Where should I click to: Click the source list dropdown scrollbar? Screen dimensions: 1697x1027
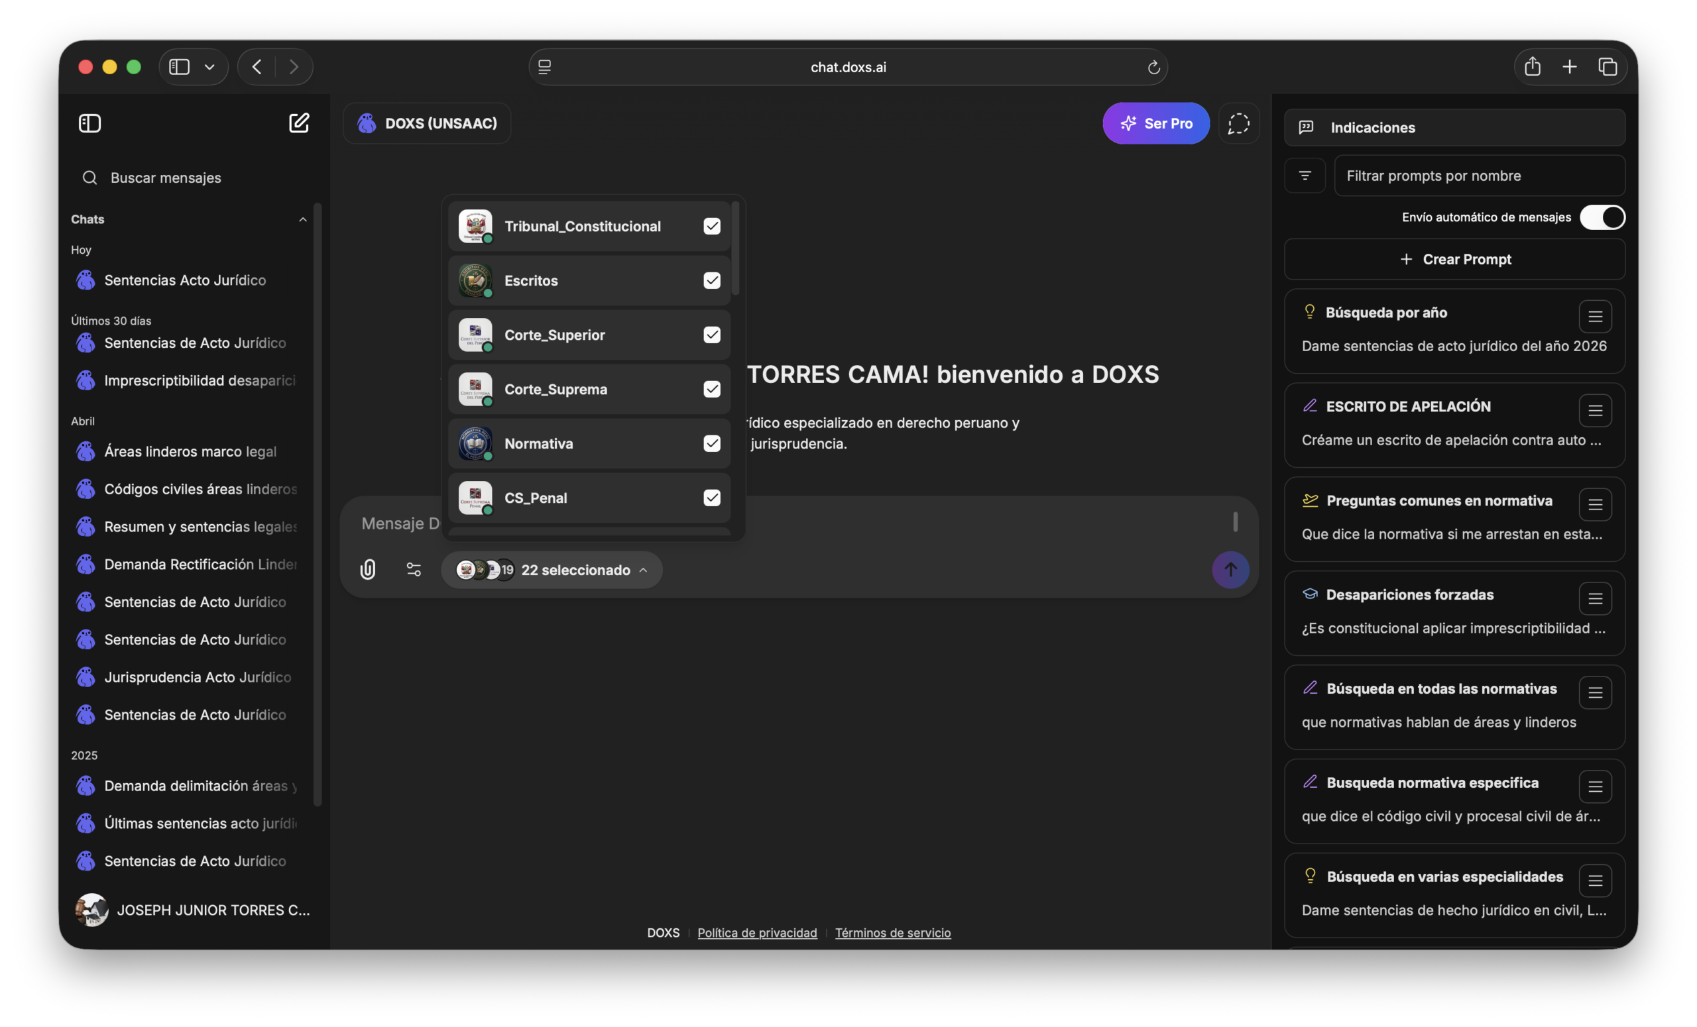pos(736,248)
